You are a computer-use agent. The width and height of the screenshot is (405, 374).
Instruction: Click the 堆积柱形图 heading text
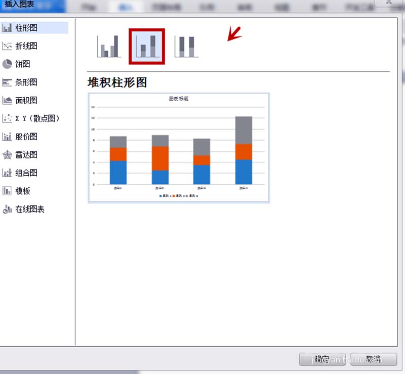coord(117,82)
